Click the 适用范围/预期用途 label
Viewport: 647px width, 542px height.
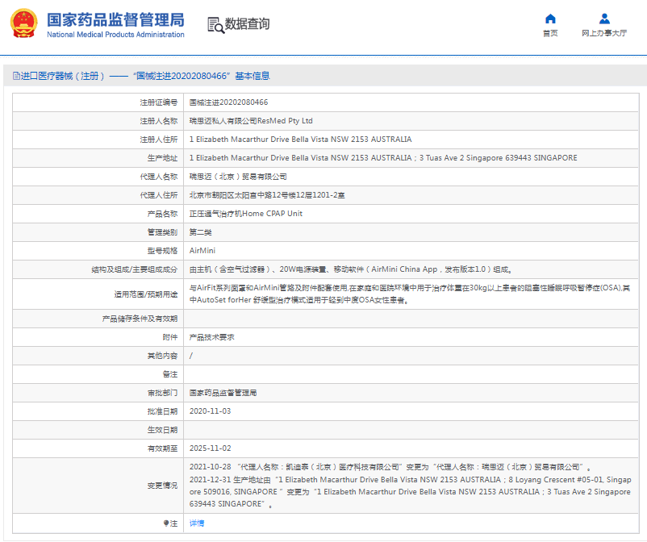tap(146, 294)
